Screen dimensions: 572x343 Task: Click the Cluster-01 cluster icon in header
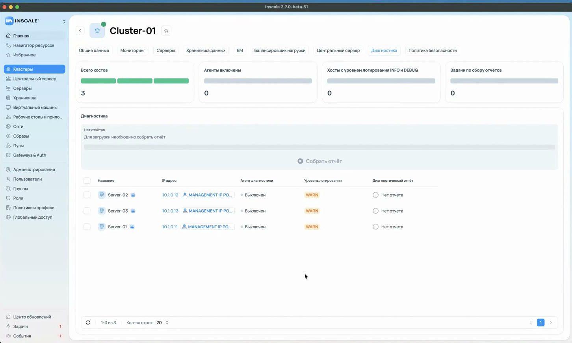(x=97, y=31)
